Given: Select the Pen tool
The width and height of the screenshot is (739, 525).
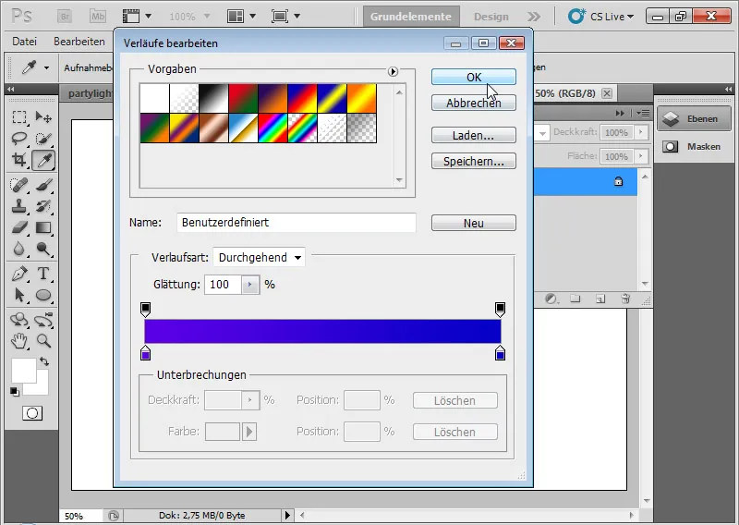Looking at the screenshot, I should tap(19, 274).
